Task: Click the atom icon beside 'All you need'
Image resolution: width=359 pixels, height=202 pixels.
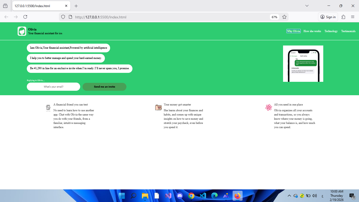Action: click(x=268, y=107)
